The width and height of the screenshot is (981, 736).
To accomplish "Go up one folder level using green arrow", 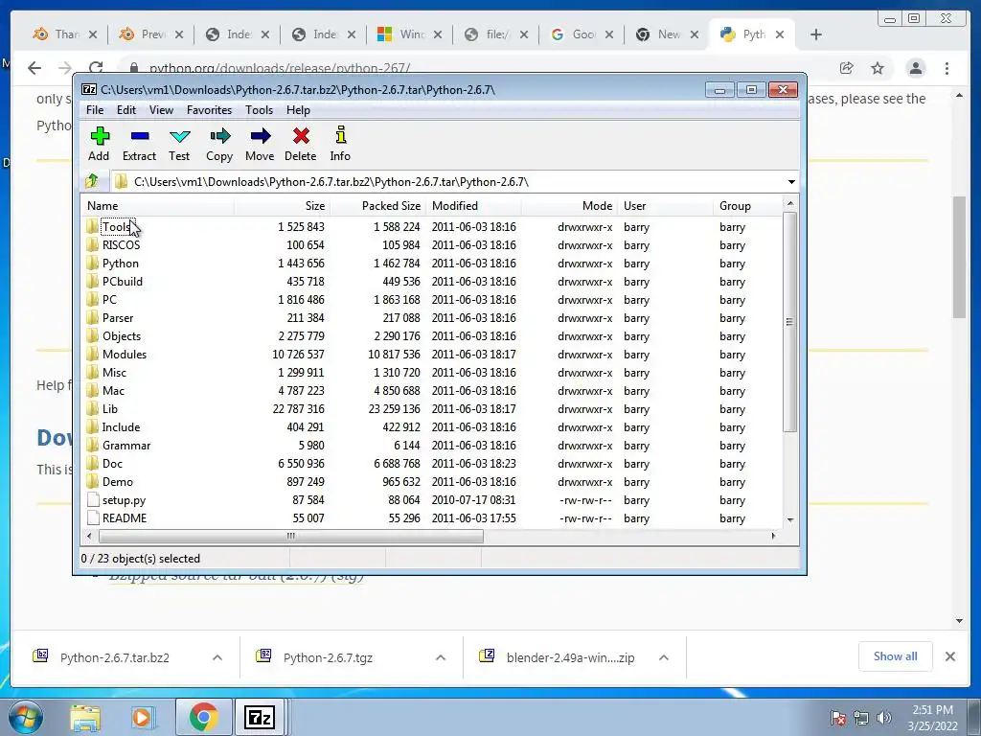I will [92, 181].
